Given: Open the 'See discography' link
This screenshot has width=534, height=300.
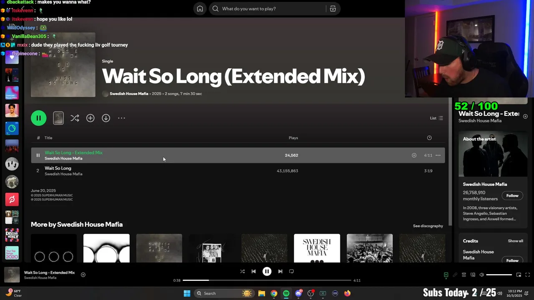Looking at the screenshot, I should 428,226.
